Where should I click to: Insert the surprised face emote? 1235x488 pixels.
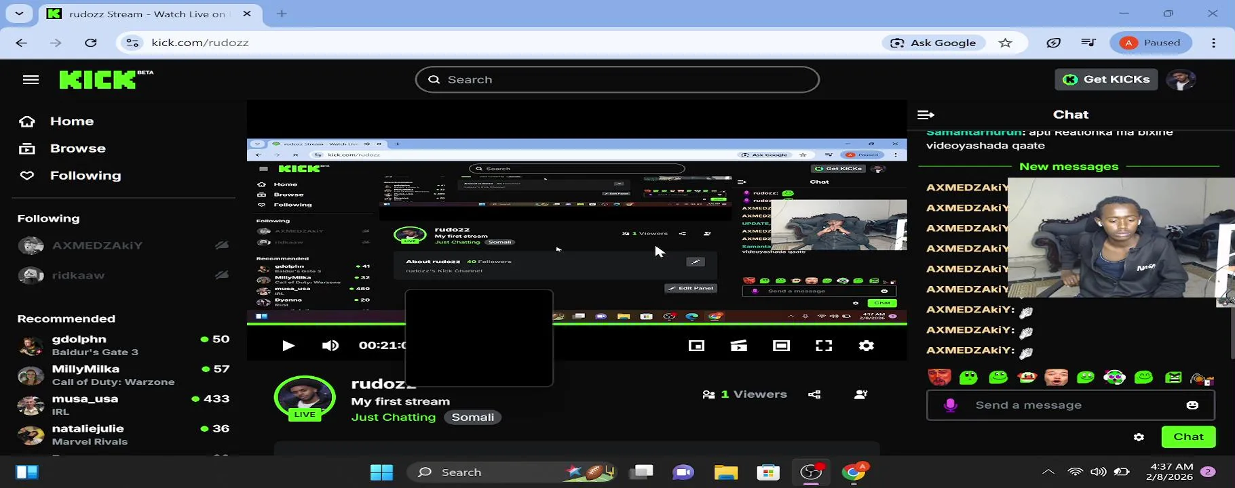(x=1056, y=377)
